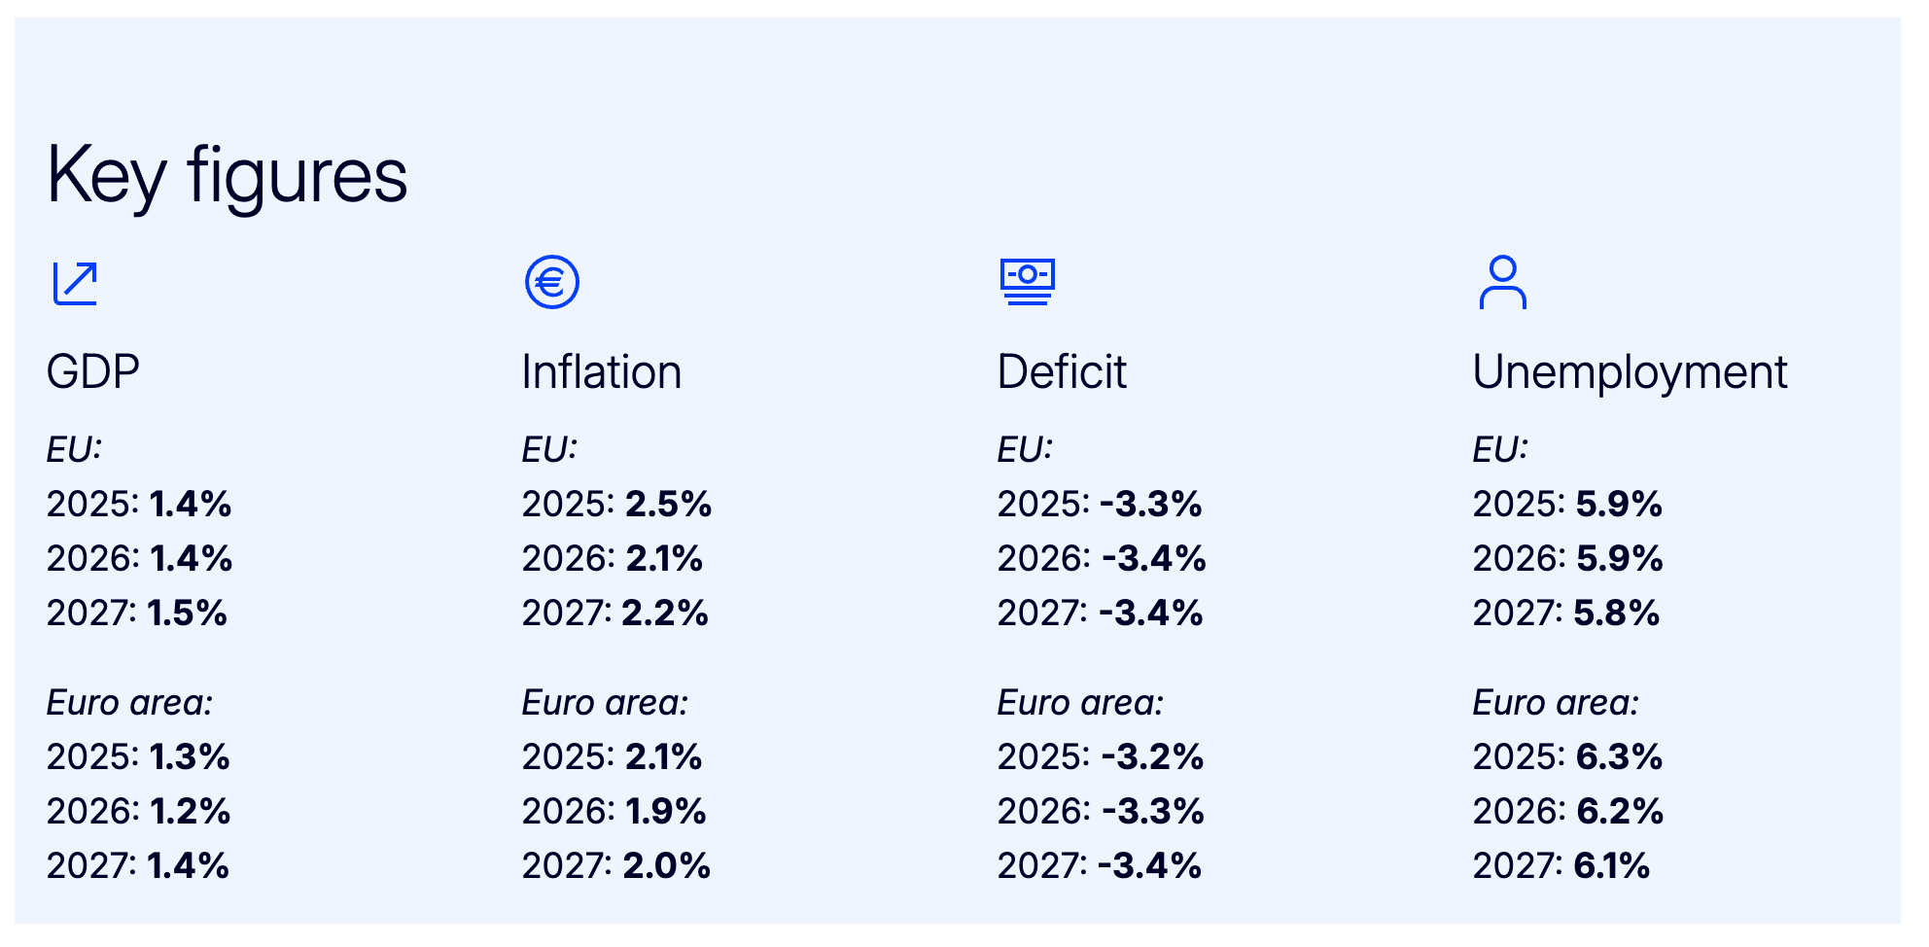Click EU unemployment 2027 value 5.8%

(x=1616, y=613)
